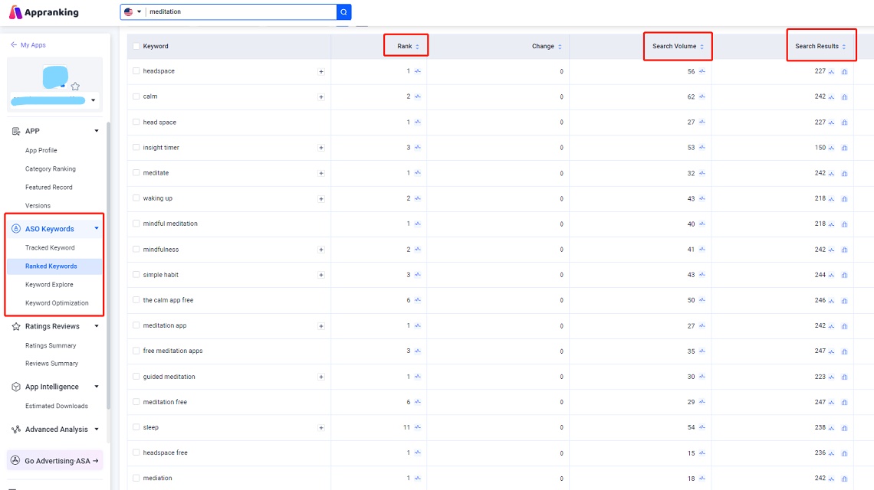Open rank trend chart for head space

(418, 122)
